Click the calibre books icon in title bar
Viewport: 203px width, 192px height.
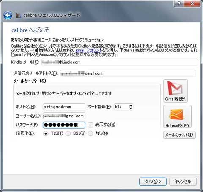click(18, 15)
